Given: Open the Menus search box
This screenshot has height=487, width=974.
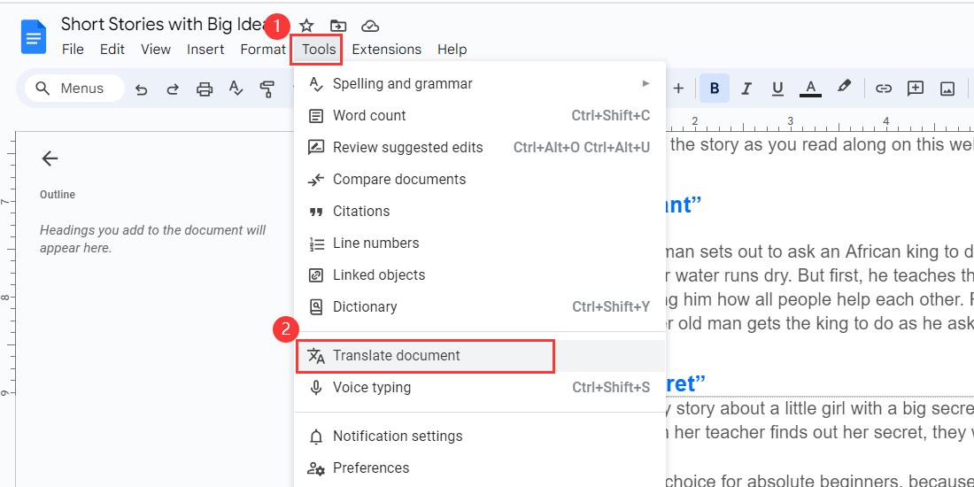Looking at the screenshot, I should pyautogui.click(x=73, y=89).
